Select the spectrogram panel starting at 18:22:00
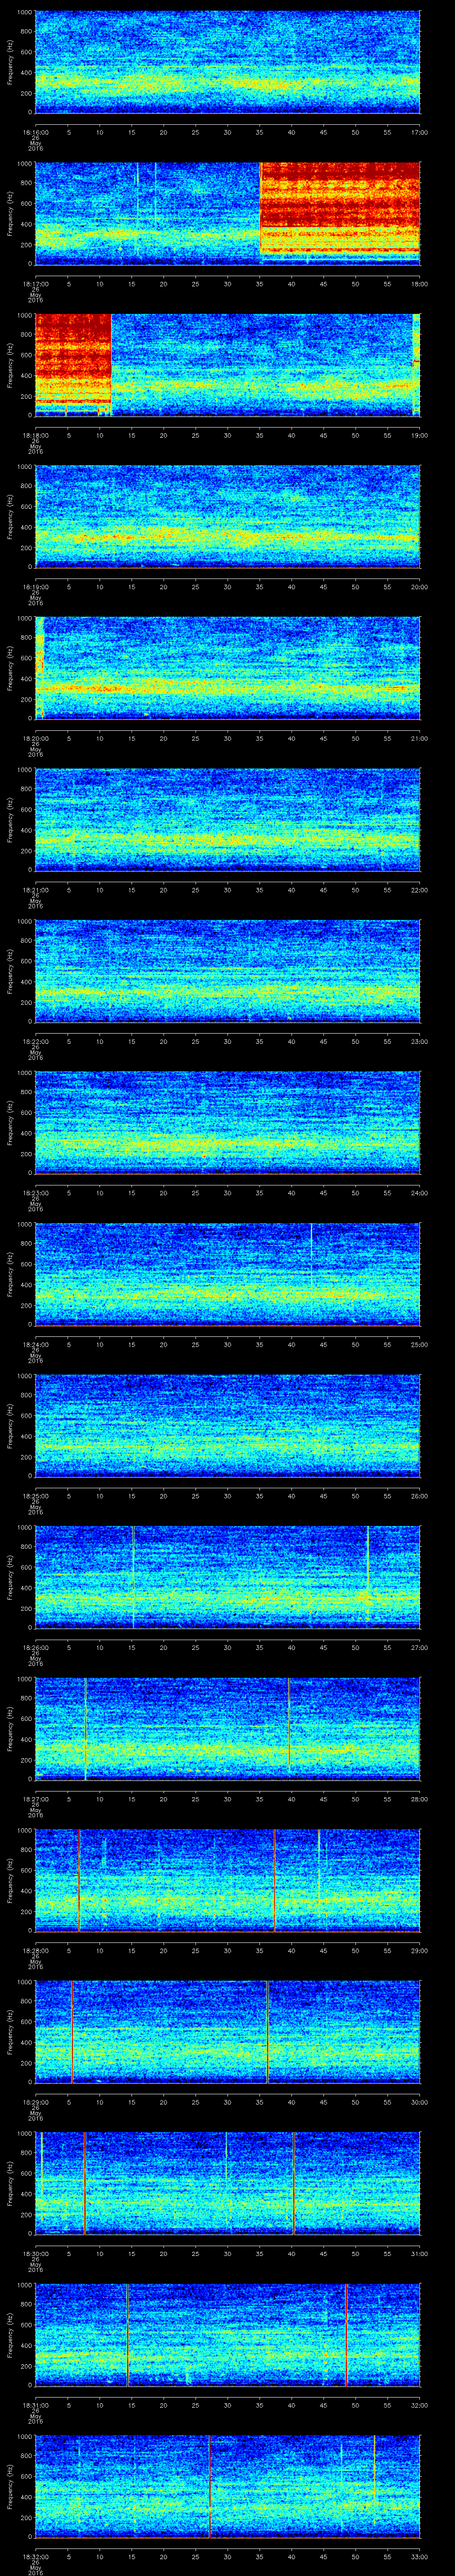Viewport: 455px width, 2576px height. [227, 971]
